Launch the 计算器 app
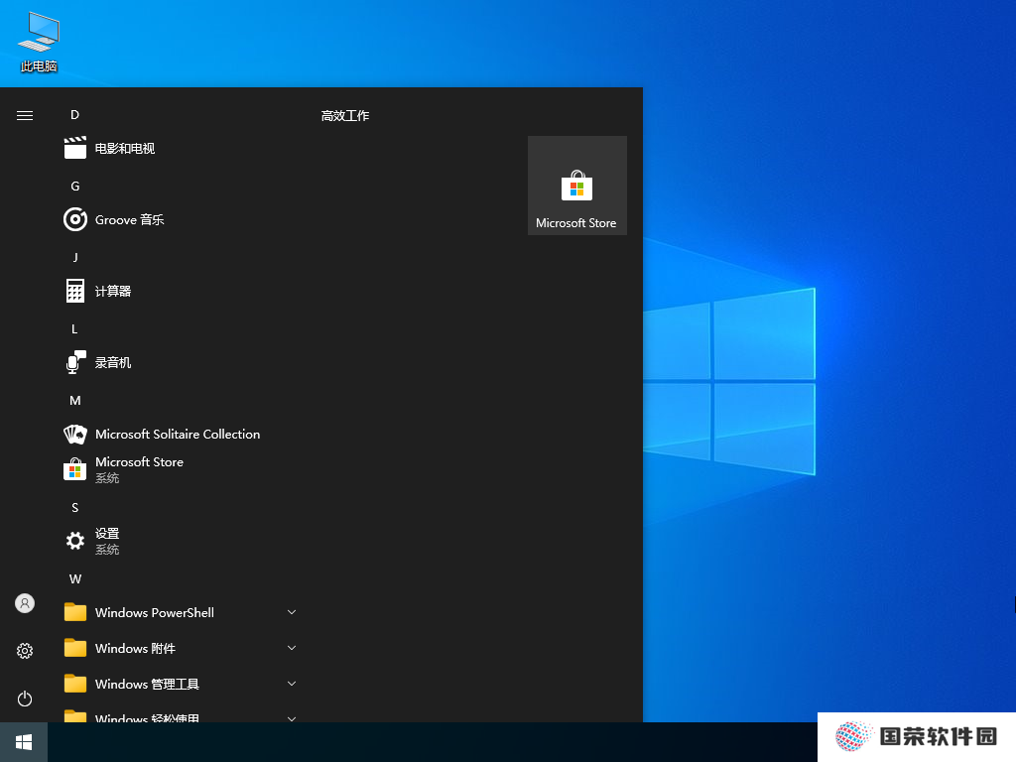This screenshot has width=1016, height=762. pyautogui.click(x=181, y=291)
